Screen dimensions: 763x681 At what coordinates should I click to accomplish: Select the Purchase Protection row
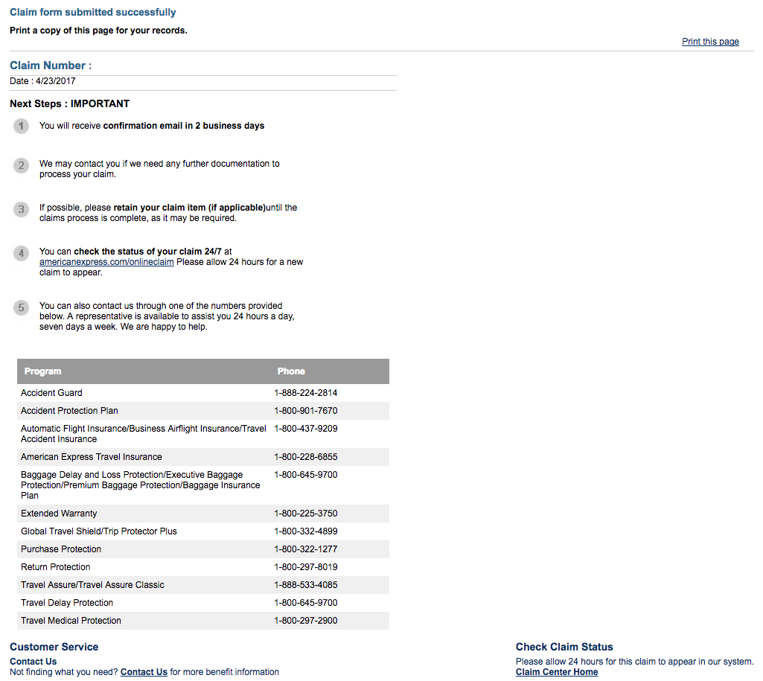tap(61, 549)
